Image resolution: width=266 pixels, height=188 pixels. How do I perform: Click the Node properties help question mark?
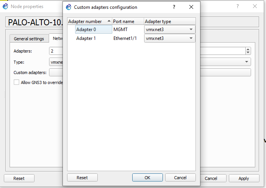pos(238,6)
